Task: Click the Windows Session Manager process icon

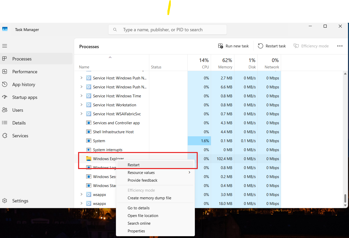Action: coord(89,177)
